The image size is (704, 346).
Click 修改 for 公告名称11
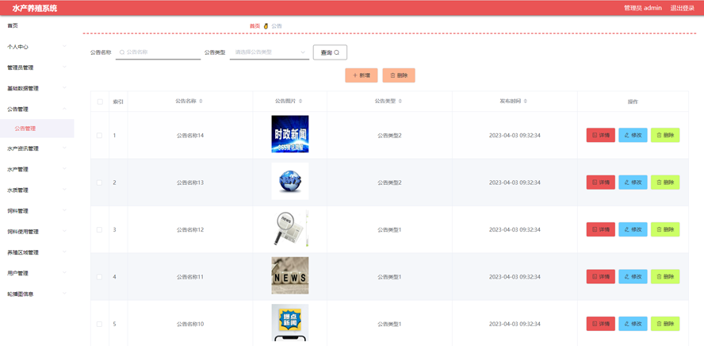tap(633, 277)
